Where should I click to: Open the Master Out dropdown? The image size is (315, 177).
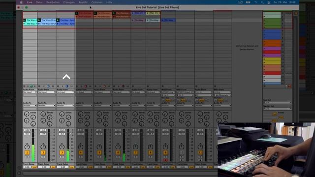click(278, 109)
